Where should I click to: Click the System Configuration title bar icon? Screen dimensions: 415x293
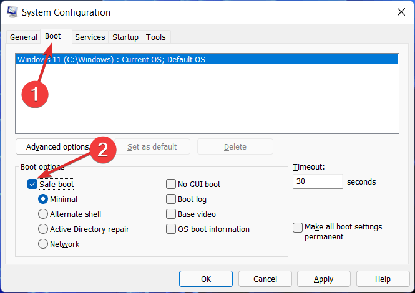point(12,12)
